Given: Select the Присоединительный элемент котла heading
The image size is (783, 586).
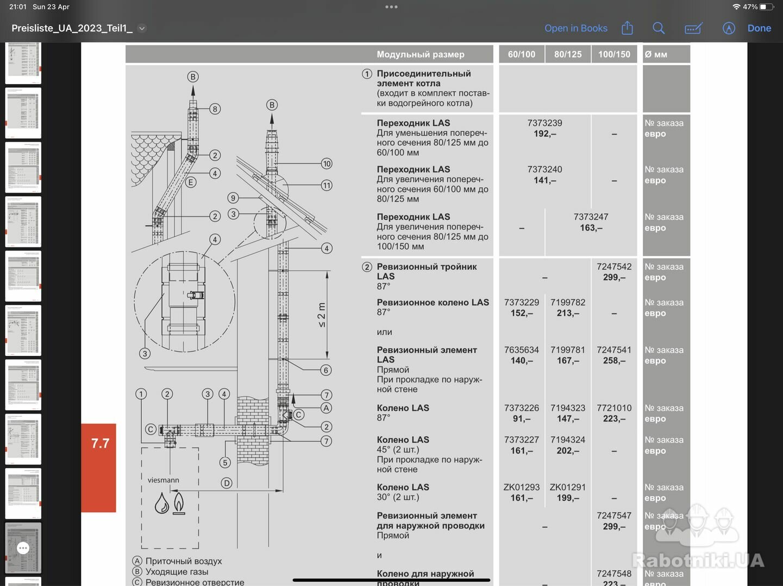Looking at the screenshot, I should point(424,78).
